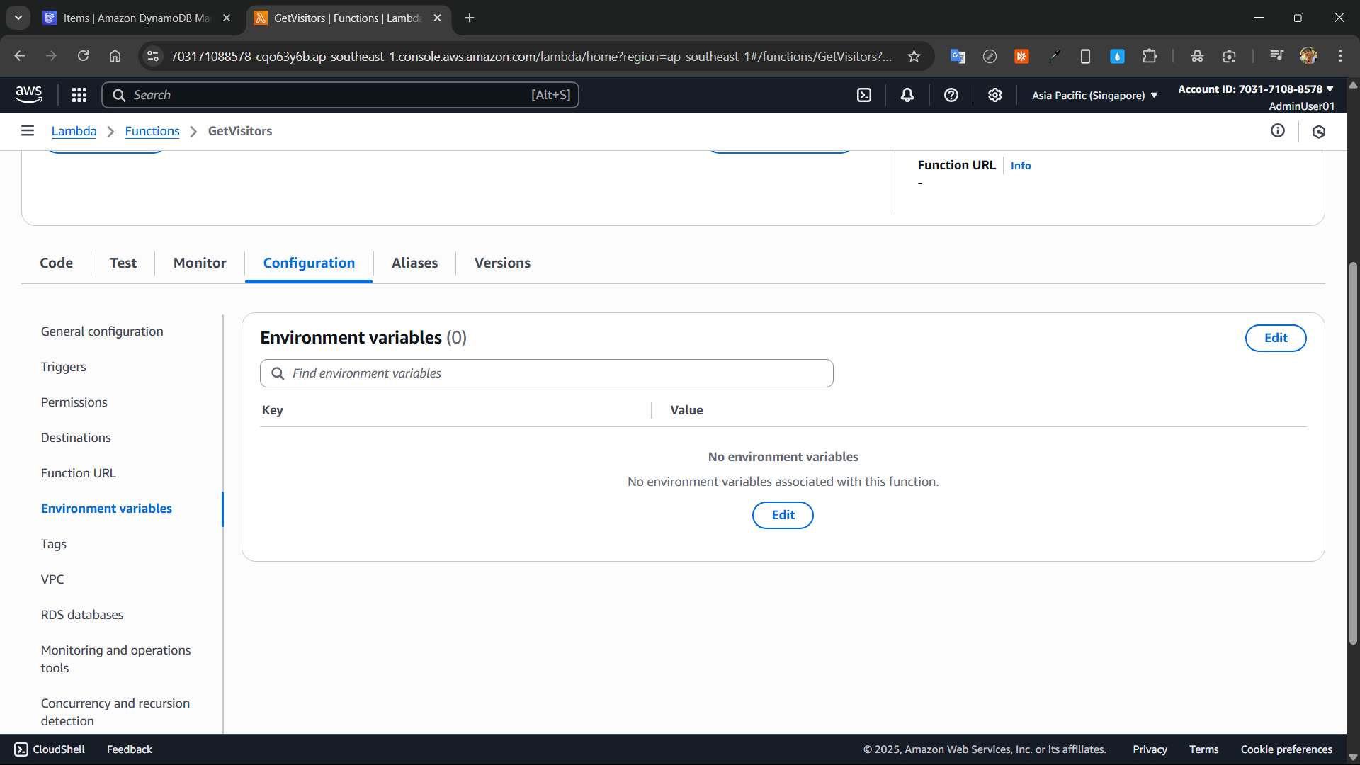Screen dimensions: 1360x765
Task: Open VPC configuration section
Action: point(52,579)
